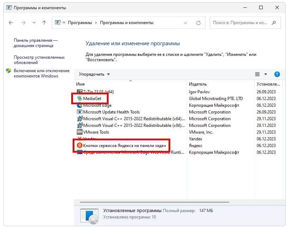Select Кнопки сервисов Яндекса на панели задач
The height and width of the screenshot is (228, 287).
pos(124,146)
